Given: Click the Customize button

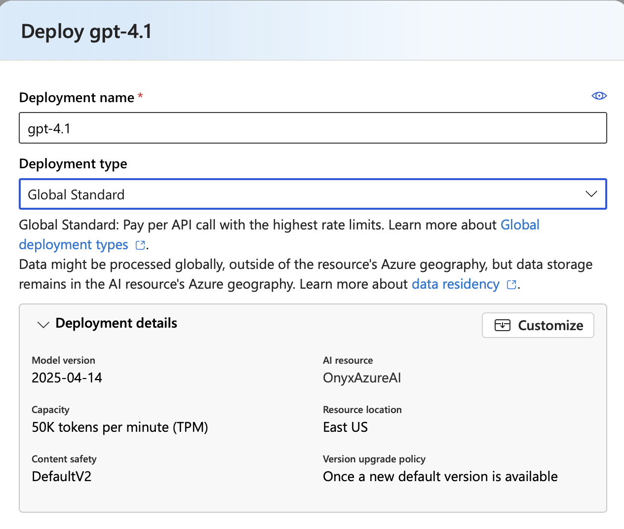Looking at the screenshot, I should (538, 325).
